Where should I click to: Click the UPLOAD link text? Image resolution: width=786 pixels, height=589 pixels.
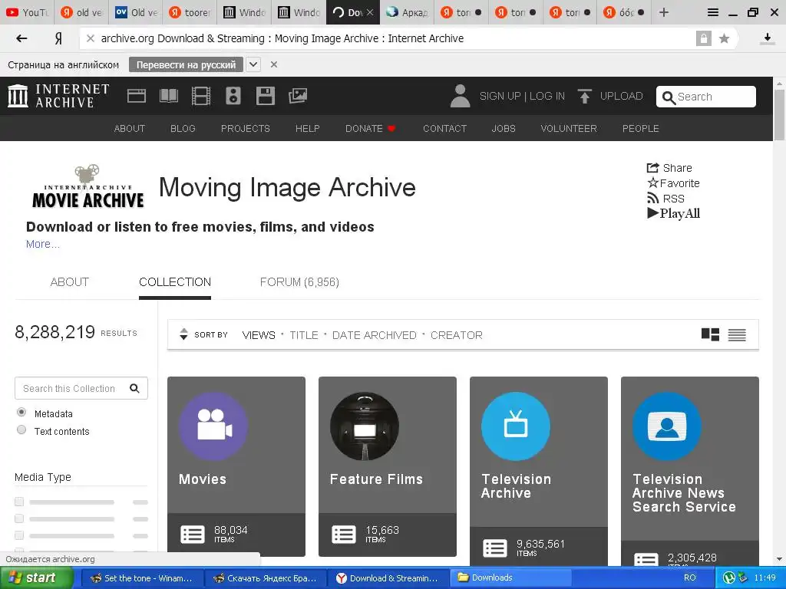pyautogui.click(x=621, y=96)
